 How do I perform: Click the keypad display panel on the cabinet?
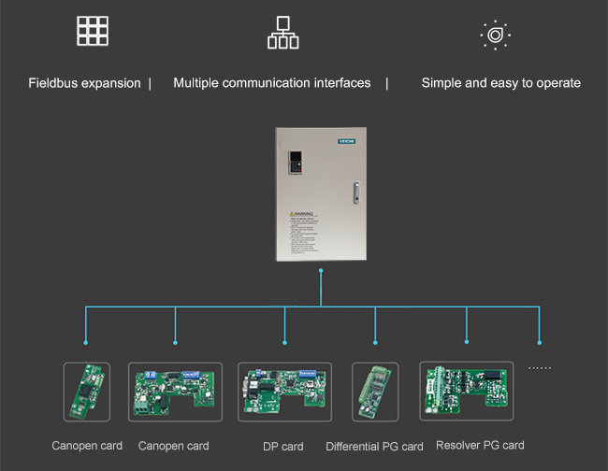pyautogui.click(x=297, y=162)
